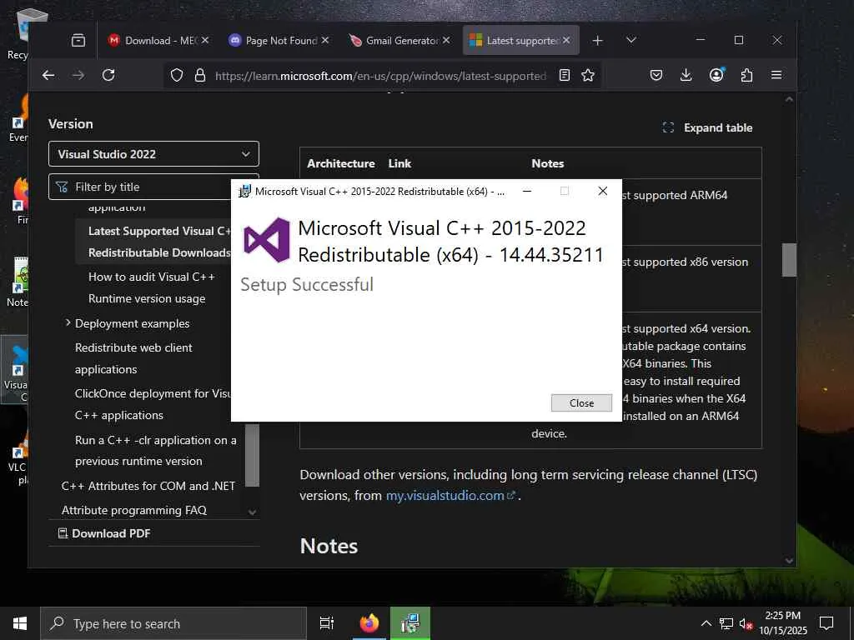This screenshot has width=854, height=640.
Task: Follow the my.visualstudio.com link
Action: click(x=450, y=495)
